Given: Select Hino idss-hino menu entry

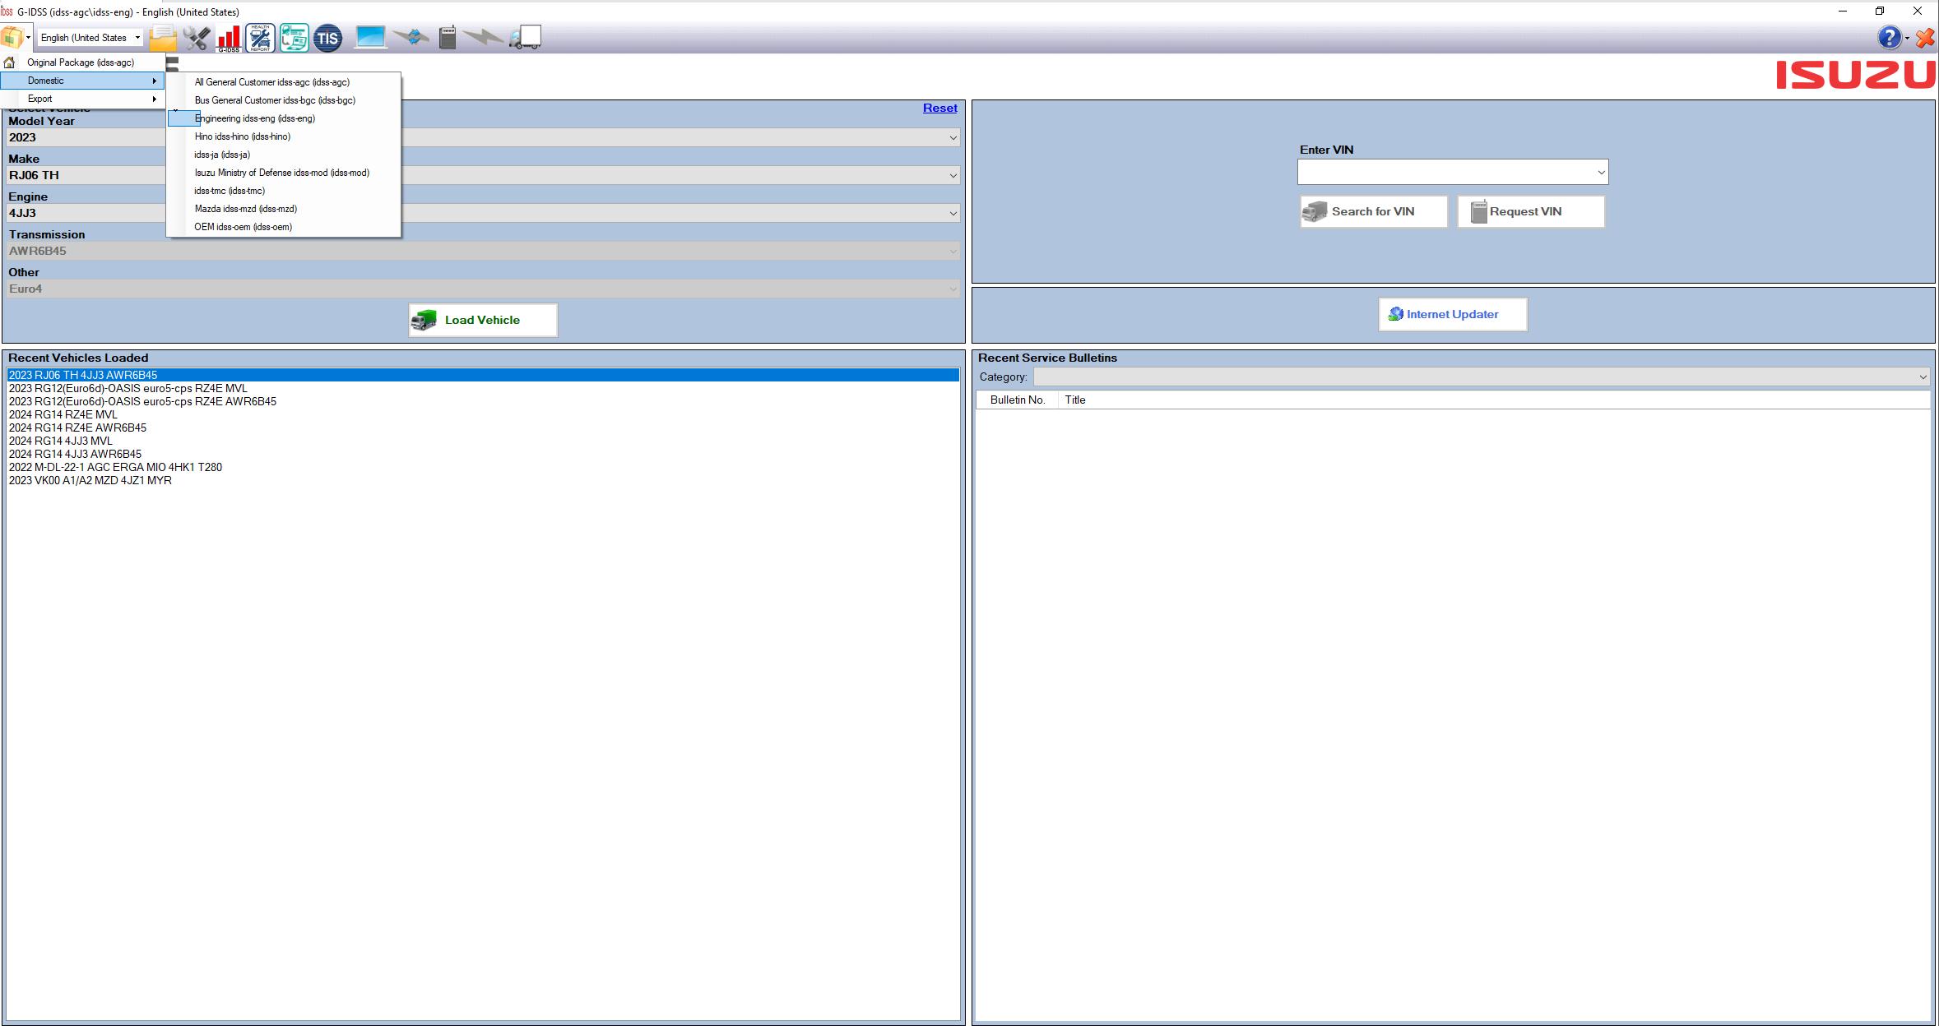Looking at the screenshot, I should pyautogui.click(x=242, y=136).
